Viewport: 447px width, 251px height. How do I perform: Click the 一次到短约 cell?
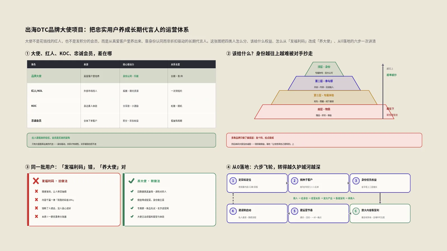point(192,91)
